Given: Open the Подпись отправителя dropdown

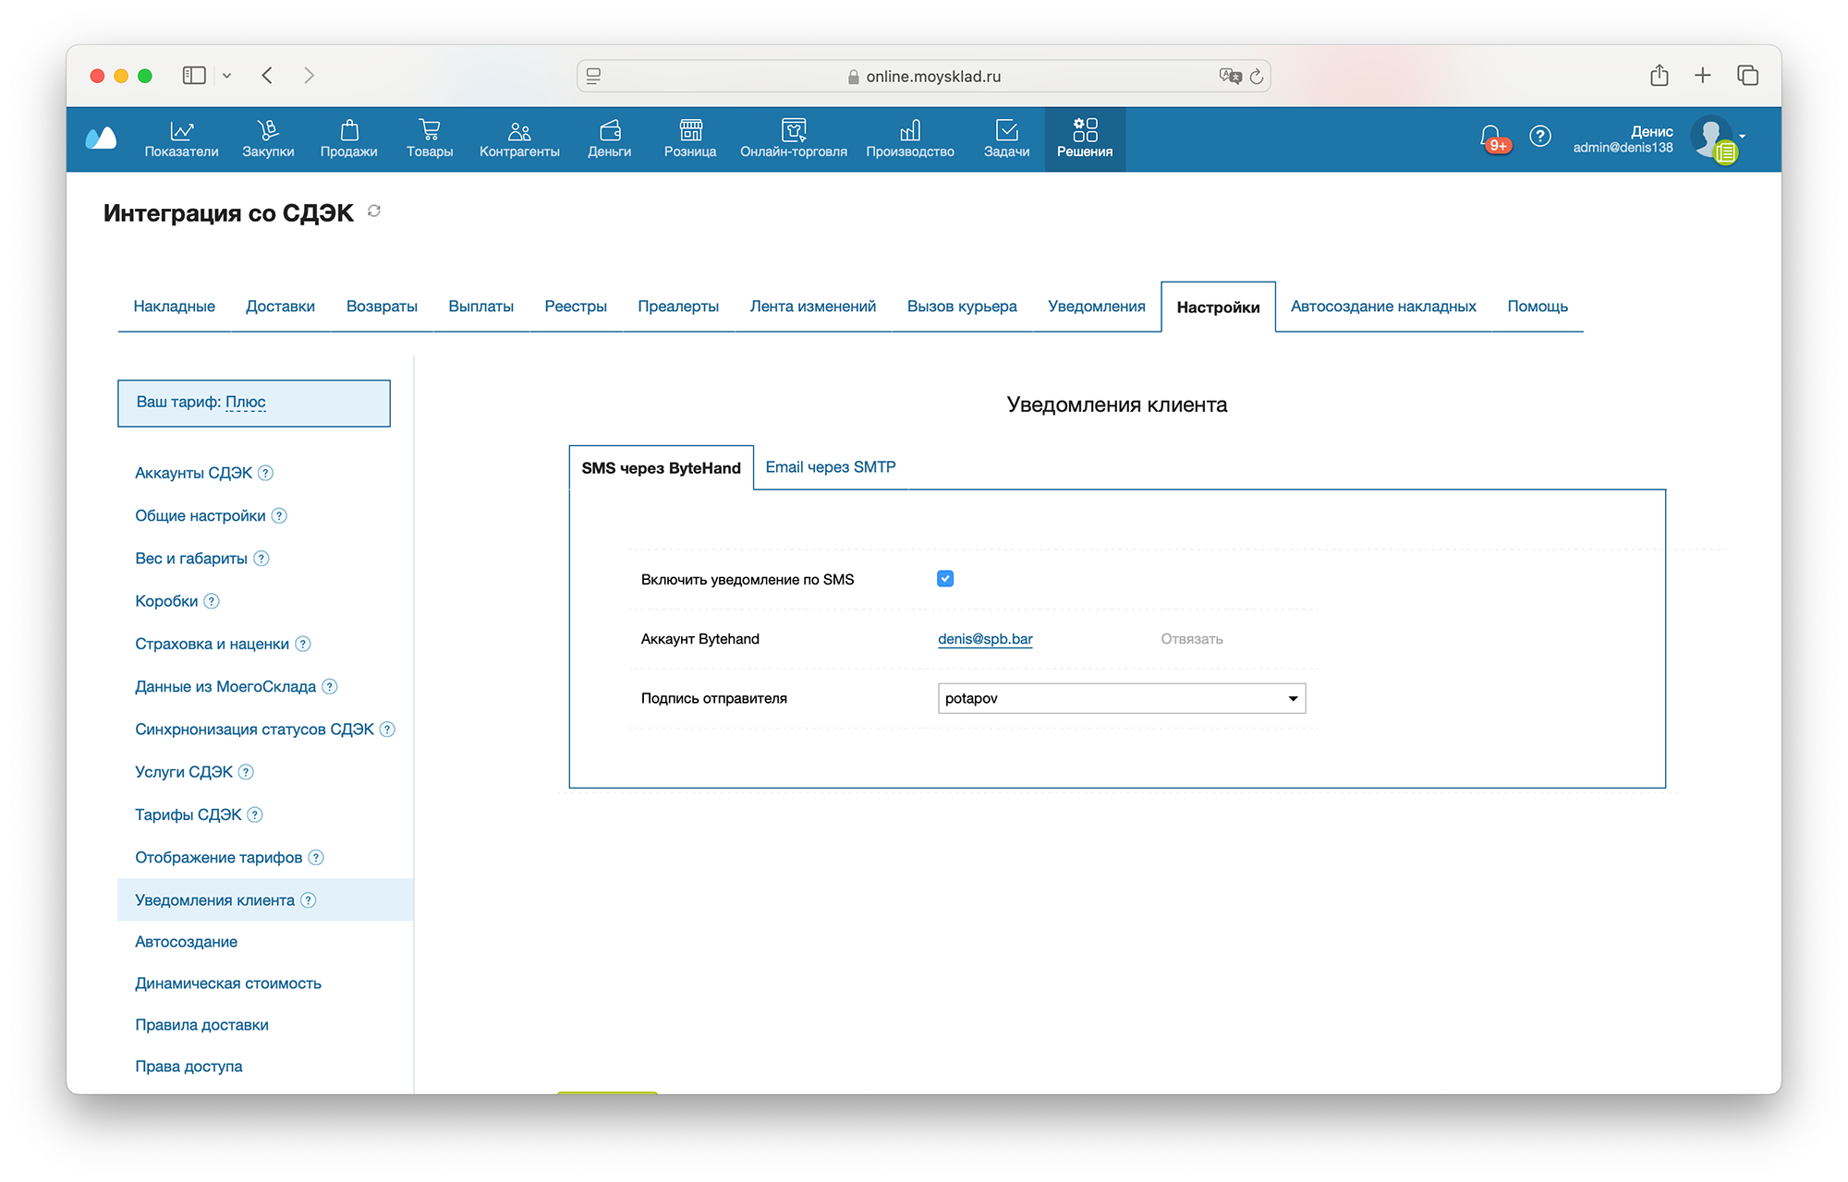Looking at the screenshot, I should click(x=1121, y=698).
